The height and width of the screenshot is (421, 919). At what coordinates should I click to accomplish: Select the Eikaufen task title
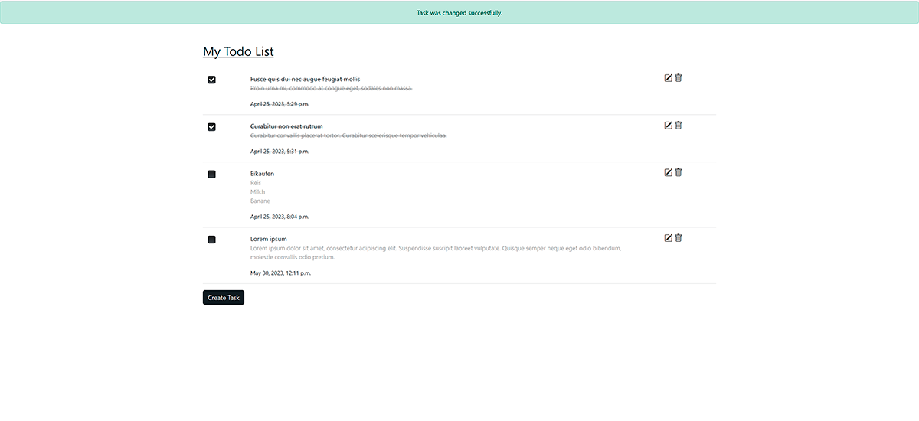262,174
